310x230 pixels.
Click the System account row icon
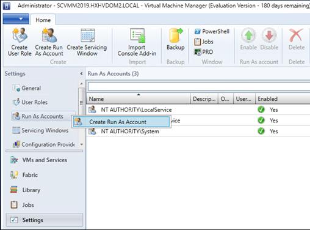click(92, 131)
